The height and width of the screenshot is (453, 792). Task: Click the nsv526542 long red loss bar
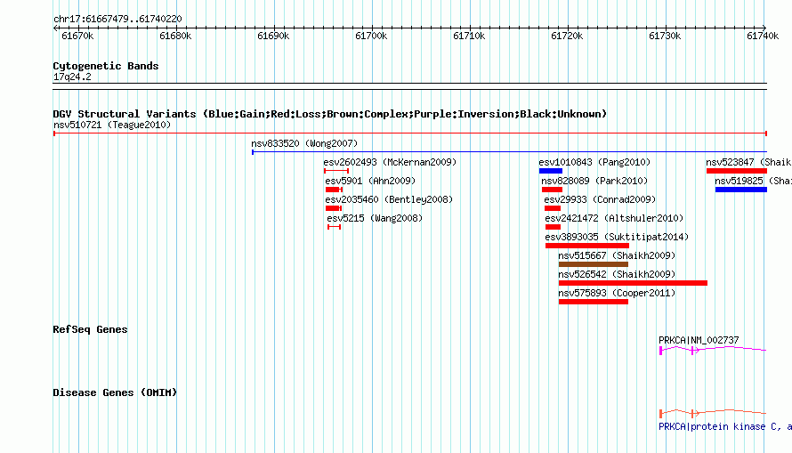(633, 283)
